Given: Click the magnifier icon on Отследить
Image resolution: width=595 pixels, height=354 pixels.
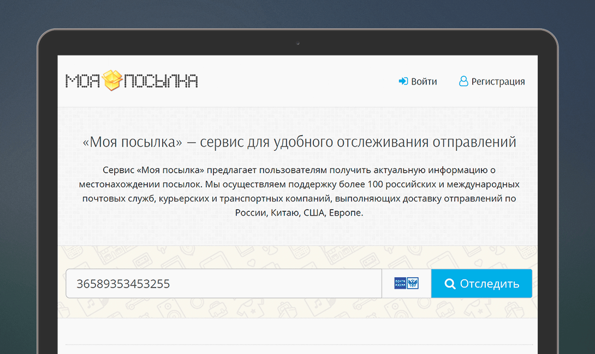Looking at the screenshot, I should [x=450, y=284].
